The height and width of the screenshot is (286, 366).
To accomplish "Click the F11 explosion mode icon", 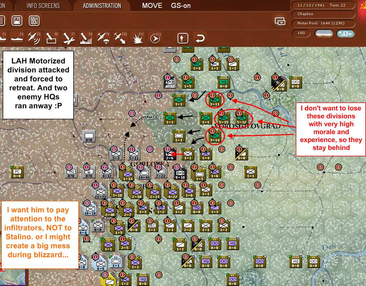I will (138, 38).
